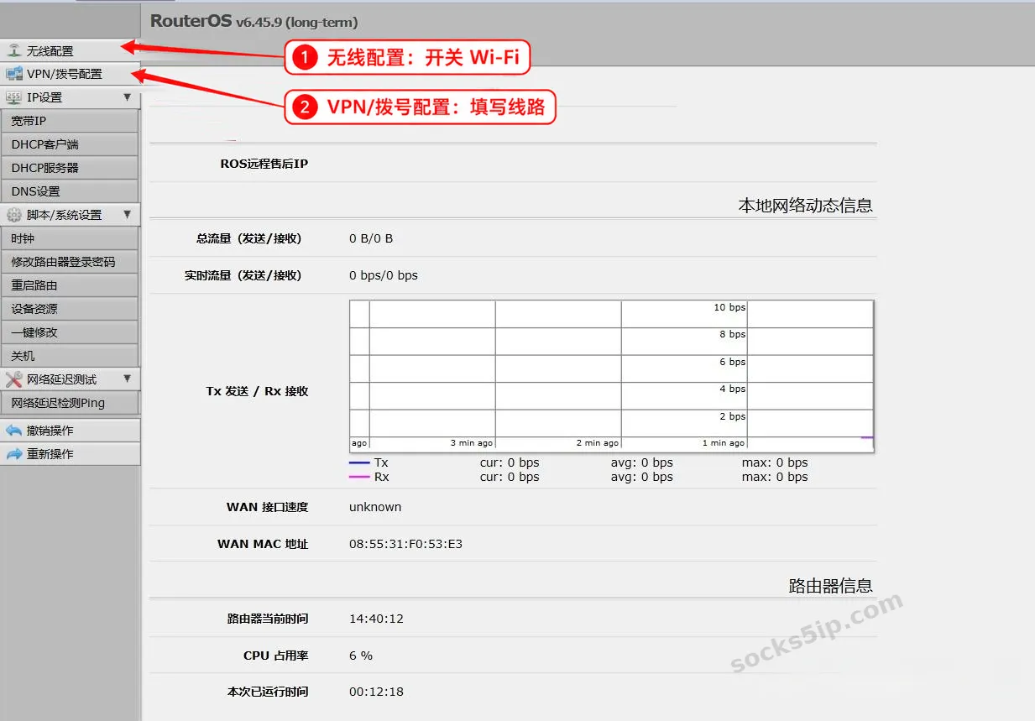Image resolution: width=1035 pixels, height=721 pixels.
Task: Select 宽带IP in the sidebar
Action: pyautogui.click(x=70, y=121)
